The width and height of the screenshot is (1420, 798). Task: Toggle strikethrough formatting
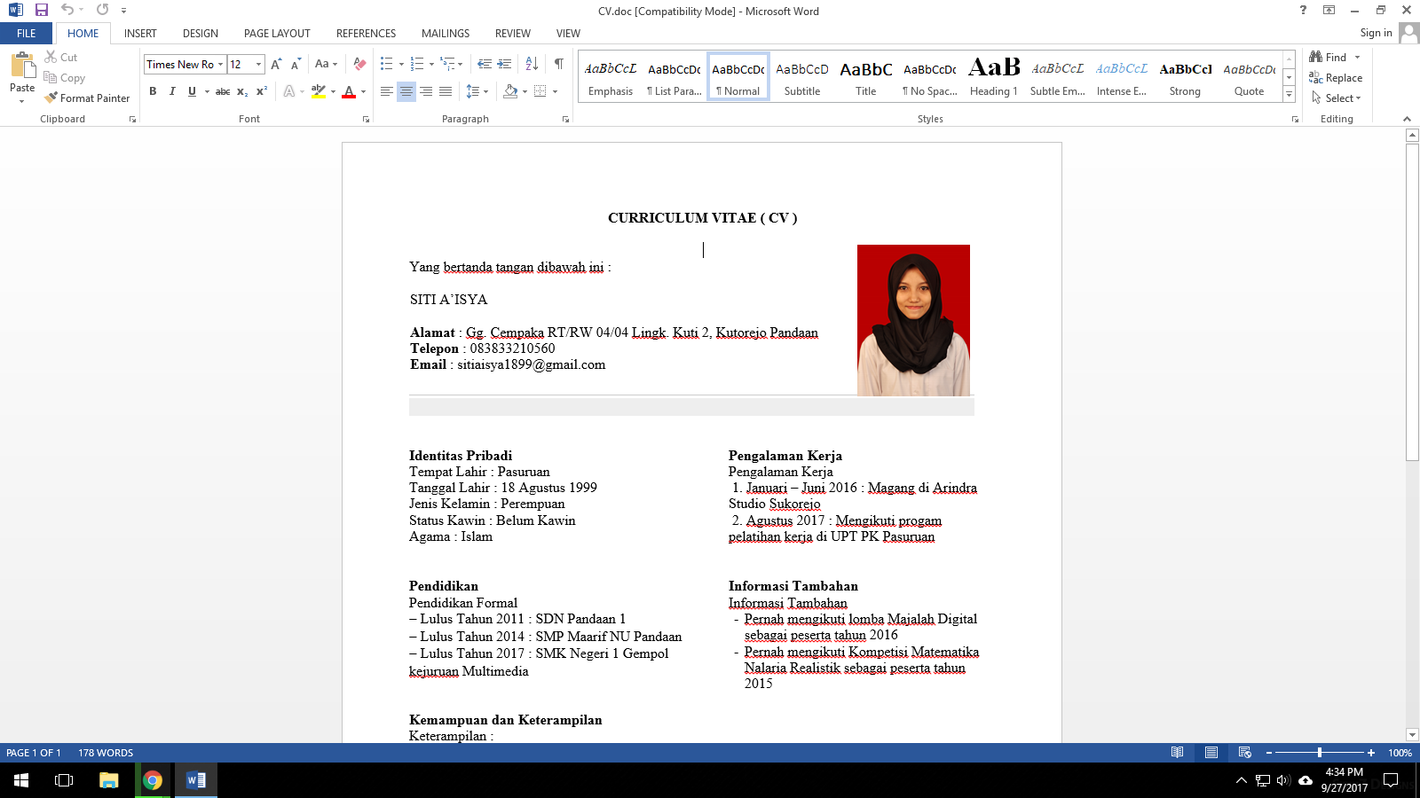223,91
